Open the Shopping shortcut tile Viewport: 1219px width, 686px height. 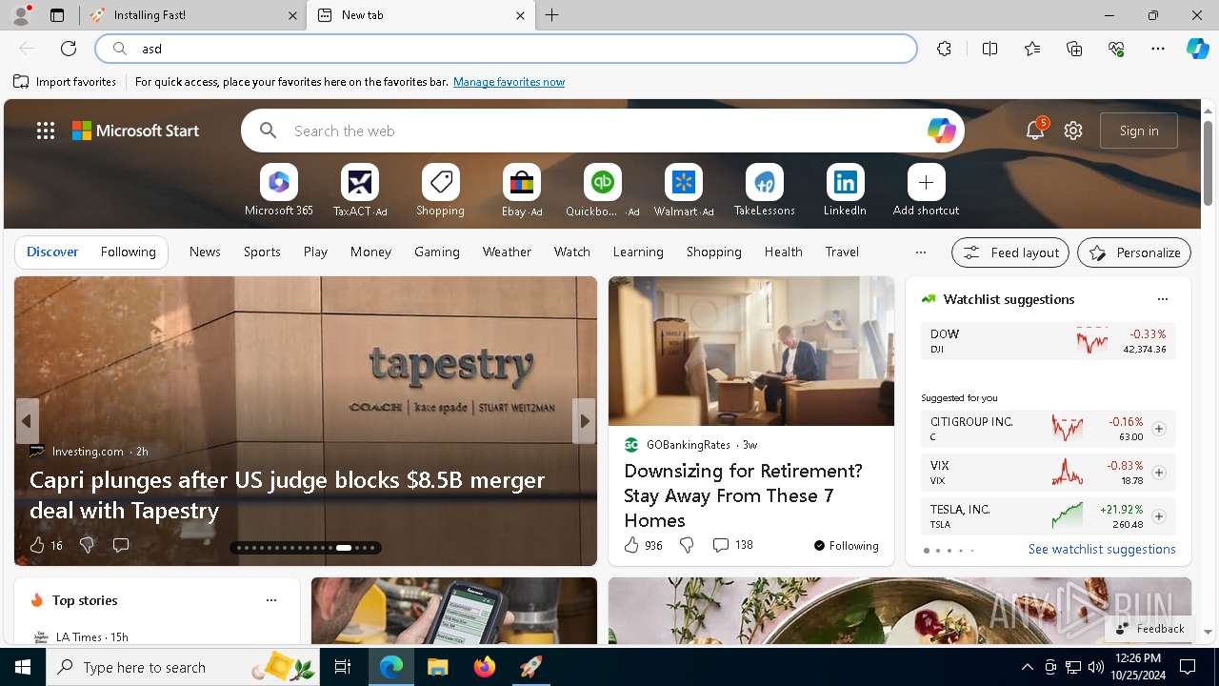440,182
